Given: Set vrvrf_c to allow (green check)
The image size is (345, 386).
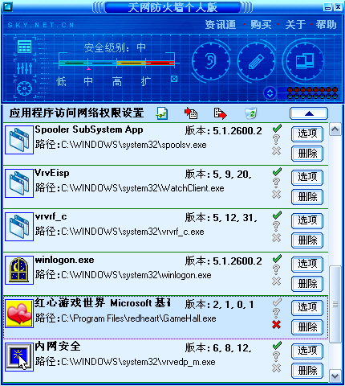Looking at the screenshot, I should 277,216.
